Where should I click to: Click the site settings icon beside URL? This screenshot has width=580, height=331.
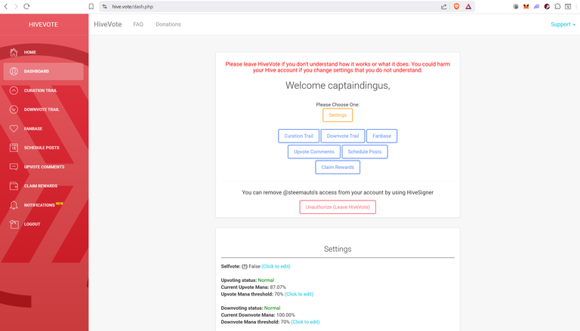click(x=105, y=7)
